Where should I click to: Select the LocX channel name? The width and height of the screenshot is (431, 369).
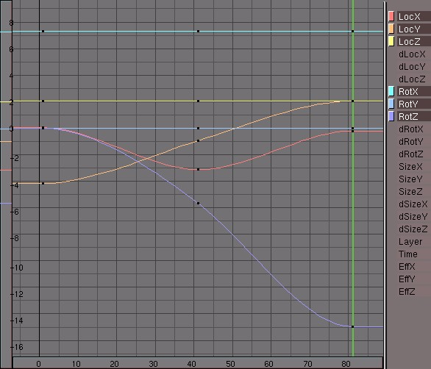tap(409, 16)
